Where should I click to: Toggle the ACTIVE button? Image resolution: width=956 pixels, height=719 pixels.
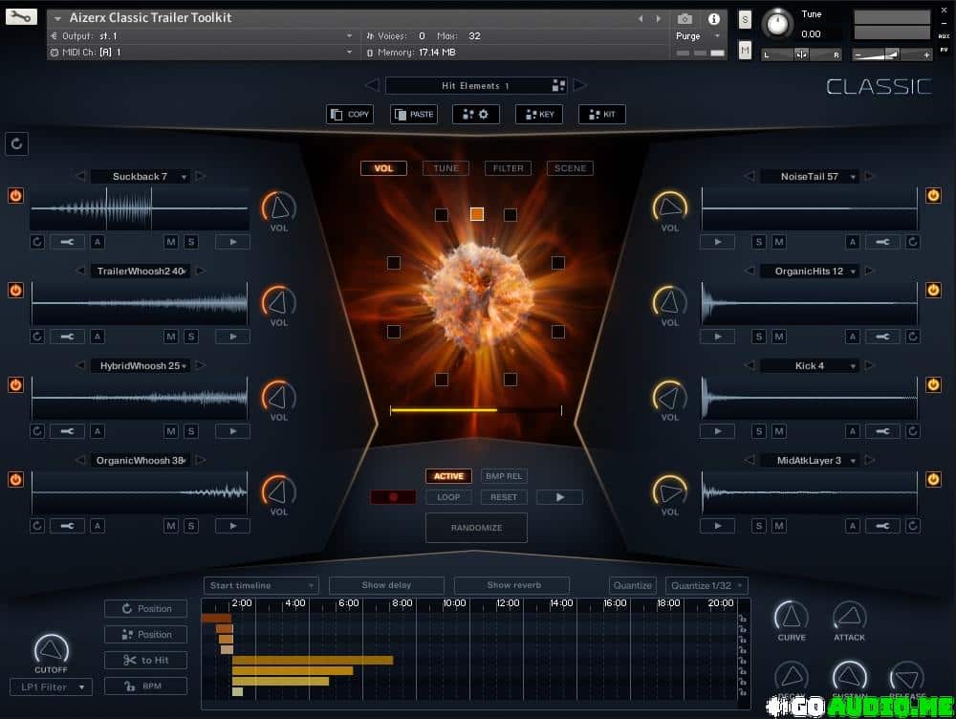448,476
